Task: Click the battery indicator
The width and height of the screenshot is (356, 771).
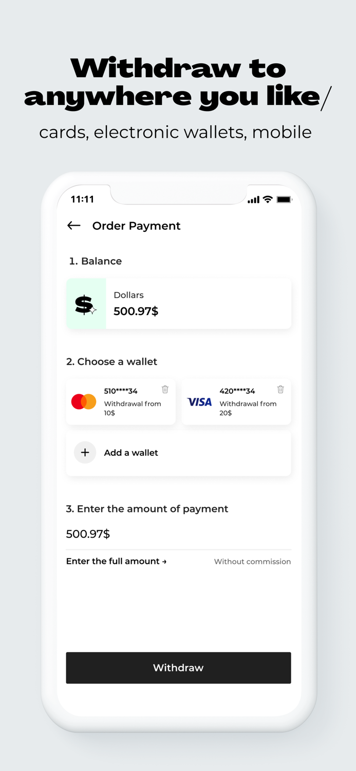Action: [x=284, y=199]
